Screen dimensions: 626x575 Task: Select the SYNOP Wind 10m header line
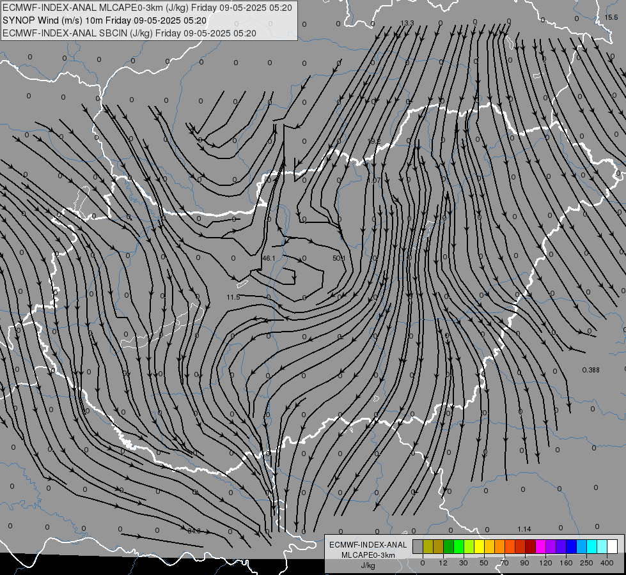[x=104, y=20]
